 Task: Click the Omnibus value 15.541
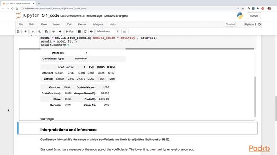click(68, 87)
